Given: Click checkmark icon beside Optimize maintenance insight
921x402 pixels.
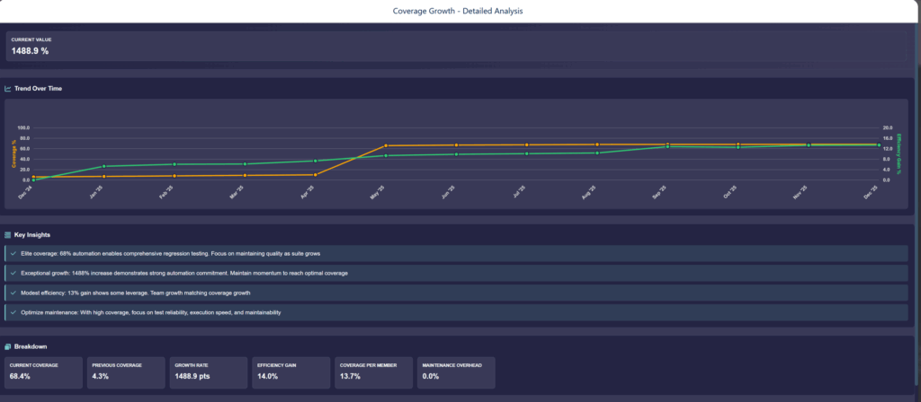Looking at the screenshot, I should click(x=13, y=312).
